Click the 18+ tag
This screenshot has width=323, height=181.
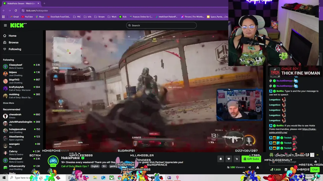pyautogui.click(x=104, y=166)
